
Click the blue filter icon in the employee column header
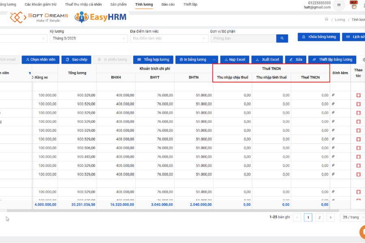click(30, 73)
